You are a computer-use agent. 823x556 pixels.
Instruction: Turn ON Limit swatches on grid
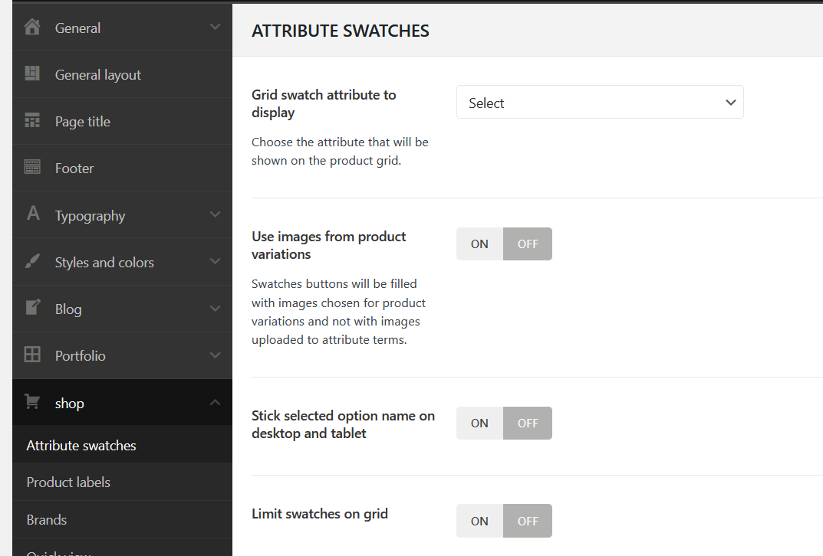click(x=479, y=522)
